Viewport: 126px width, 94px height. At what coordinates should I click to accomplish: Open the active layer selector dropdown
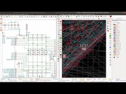105,16
